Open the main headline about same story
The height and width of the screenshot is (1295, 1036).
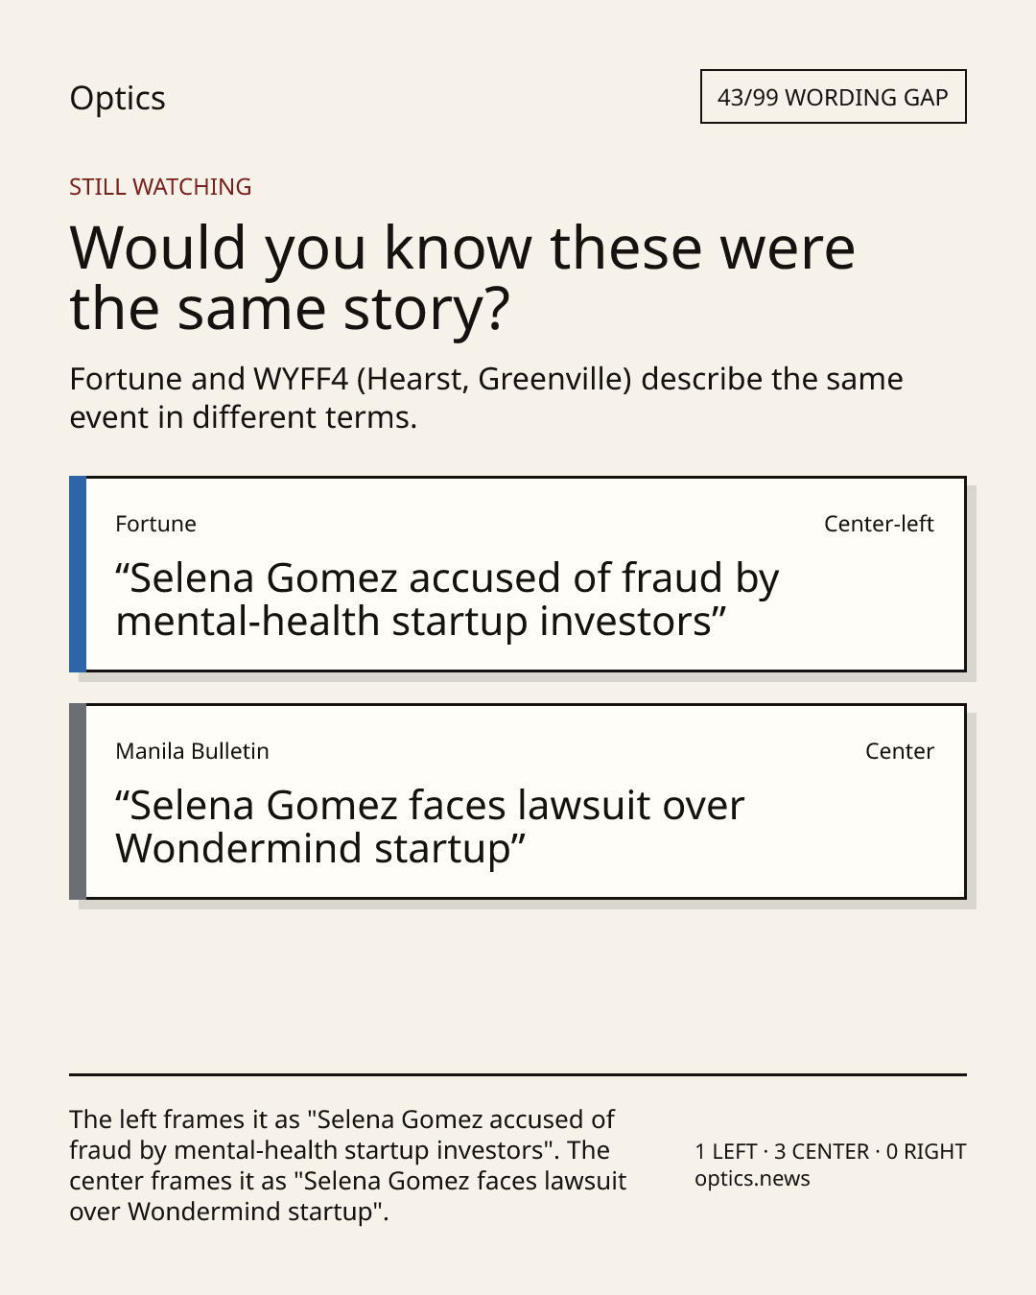(x=462, y=278)
